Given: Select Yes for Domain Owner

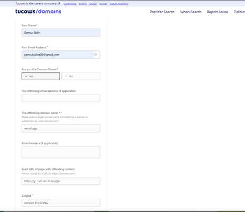Looking at the screenshot, I should [x=41, y=76].
